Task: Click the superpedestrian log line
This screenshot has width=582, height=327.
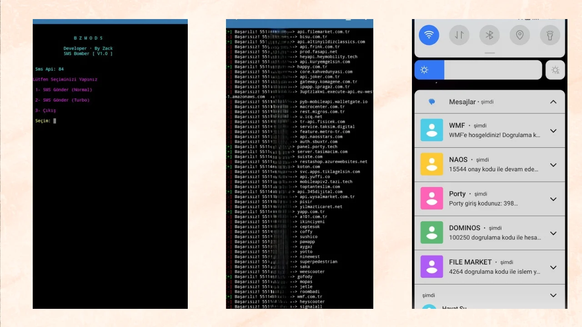Action: 282,262
